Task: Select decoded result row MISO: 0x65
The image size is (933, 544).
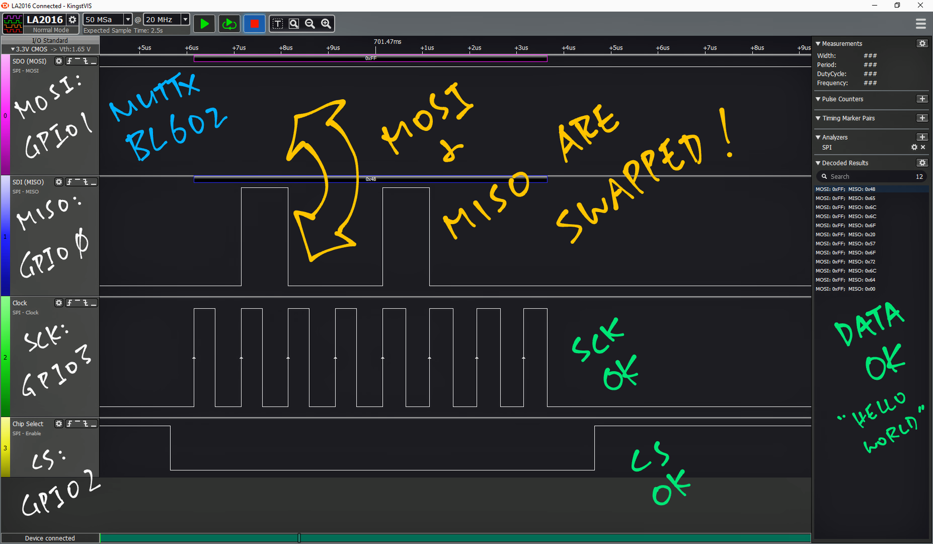Action: (845, 198)
